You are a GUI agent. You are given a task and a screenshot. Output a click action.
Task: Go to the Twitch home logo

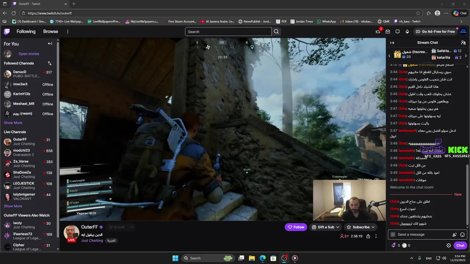[7, 32]
